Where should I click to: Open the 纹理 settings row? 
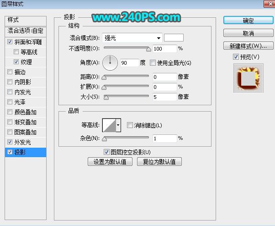[26, 62]
